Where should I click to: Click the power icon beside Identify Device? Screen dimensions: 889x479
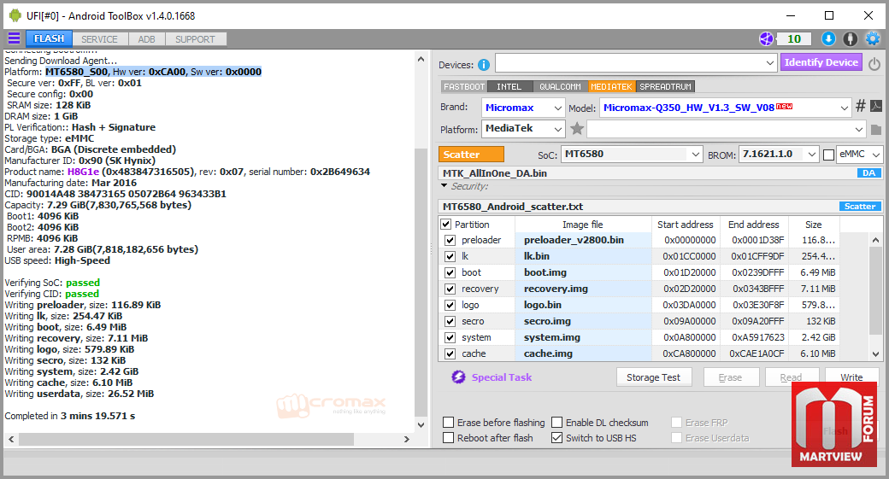[x=874, y=64]
